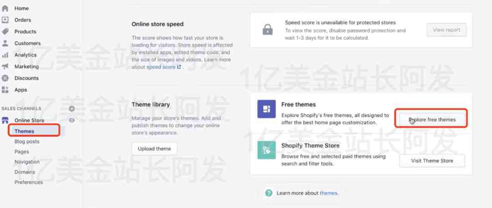
Task: Click the Analytics bar chart icon
Action: [x=5, y=55]
